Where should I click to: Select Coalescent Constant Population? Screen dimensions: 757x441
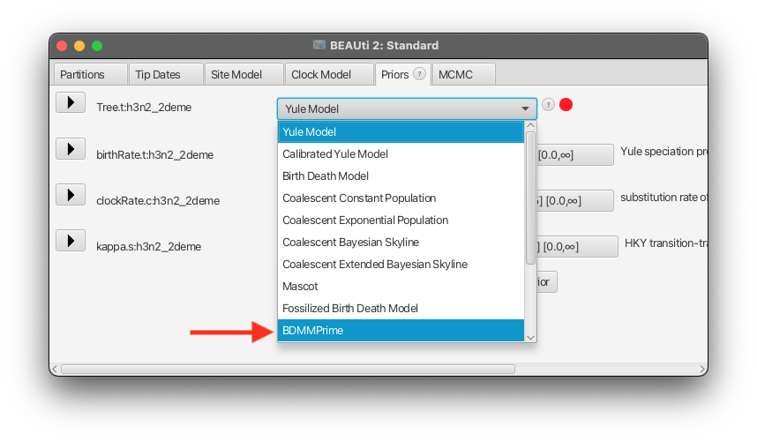coord(401,198)
